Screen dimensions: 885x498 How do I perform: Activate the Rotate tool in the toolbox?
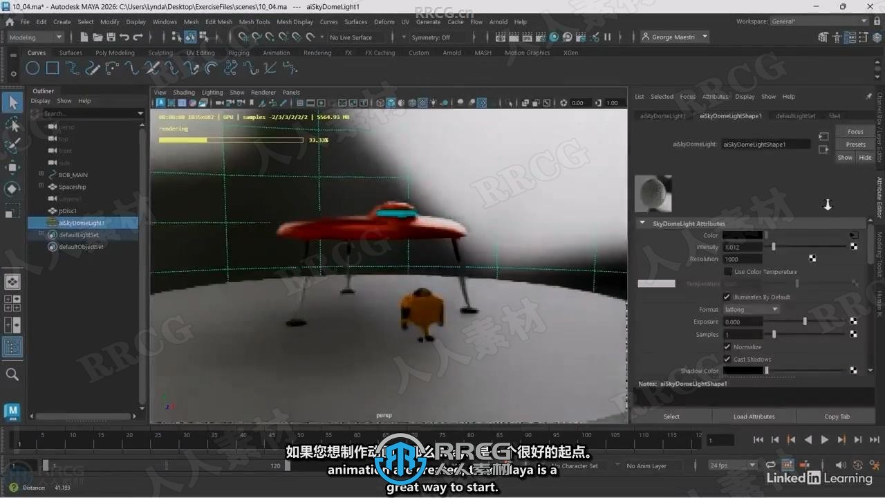[x=12, y=189]
